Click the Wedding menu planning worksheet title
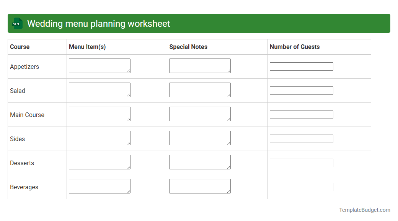Viewport: 398px width, 221px height. point(98,23)
